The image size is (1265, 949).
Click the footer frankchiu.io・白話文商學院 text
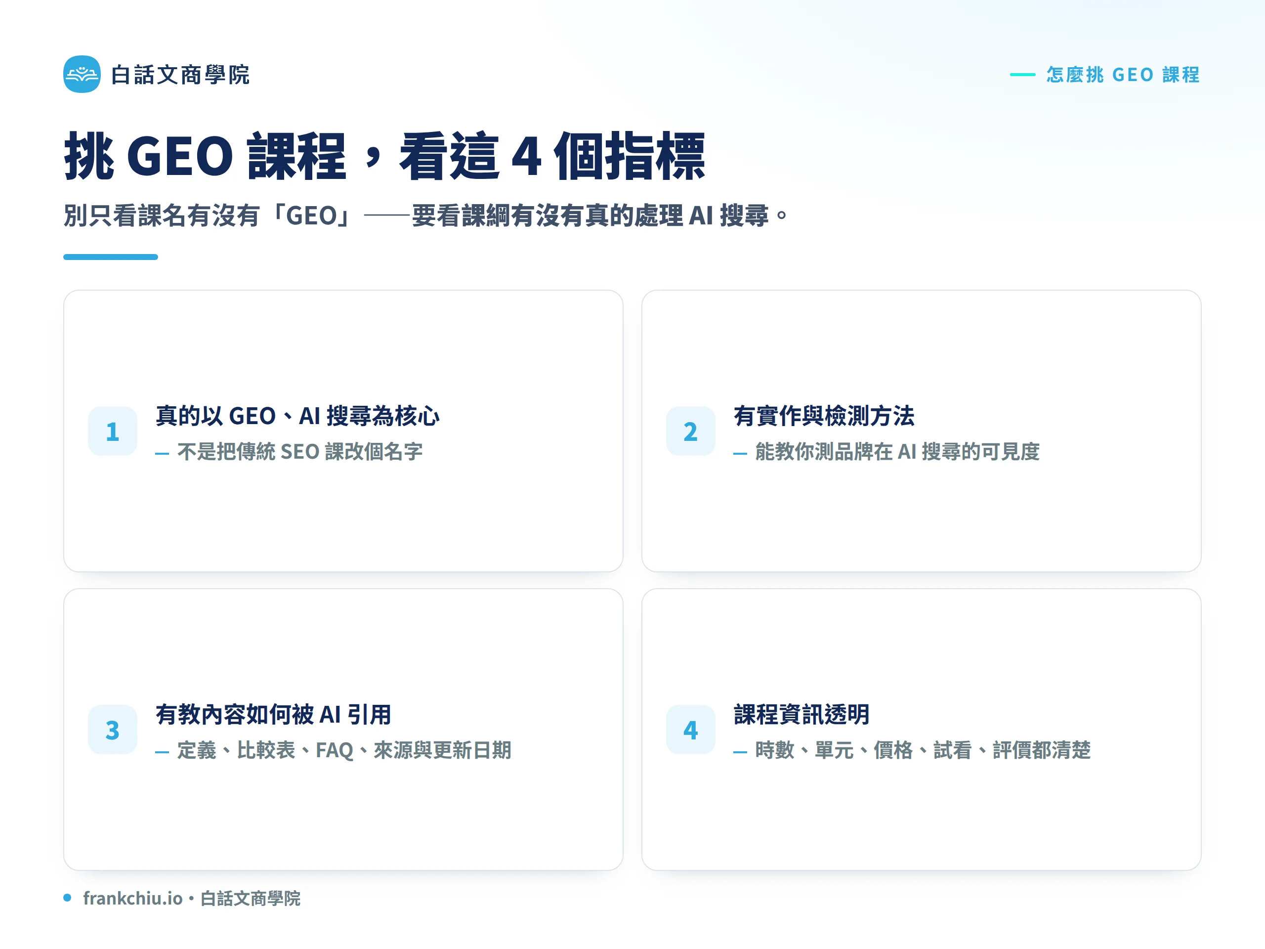(192, 898)
